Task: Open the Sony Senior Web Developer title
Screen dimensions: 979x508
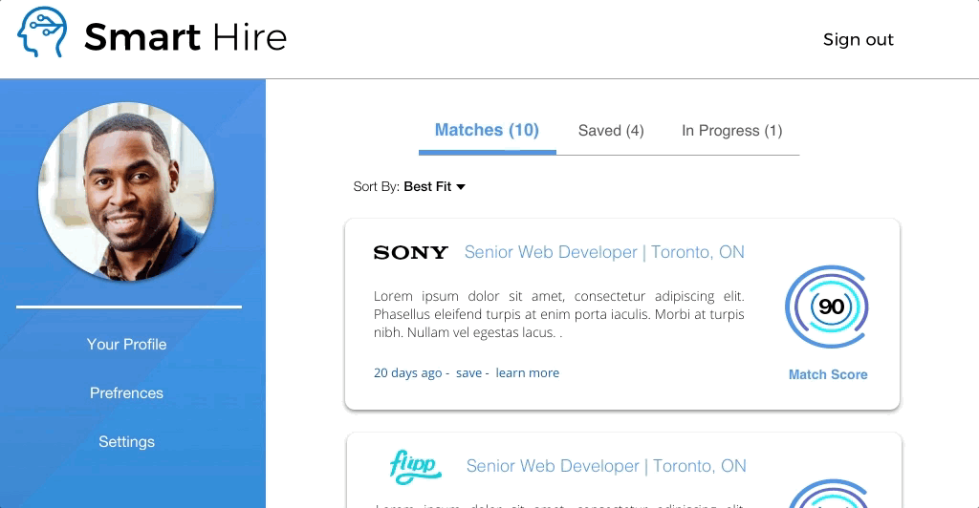Action: 603,252
